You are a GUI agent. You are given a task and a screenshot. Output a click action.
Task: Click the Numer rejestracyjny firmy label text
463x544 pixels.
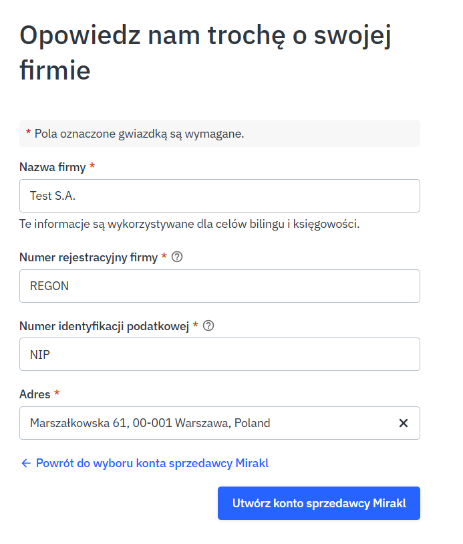tap(88, 257)
